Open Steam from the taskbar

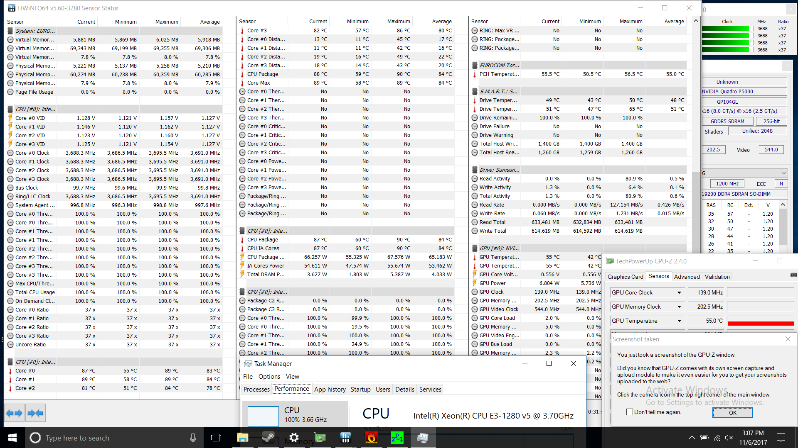coord(268,438)
